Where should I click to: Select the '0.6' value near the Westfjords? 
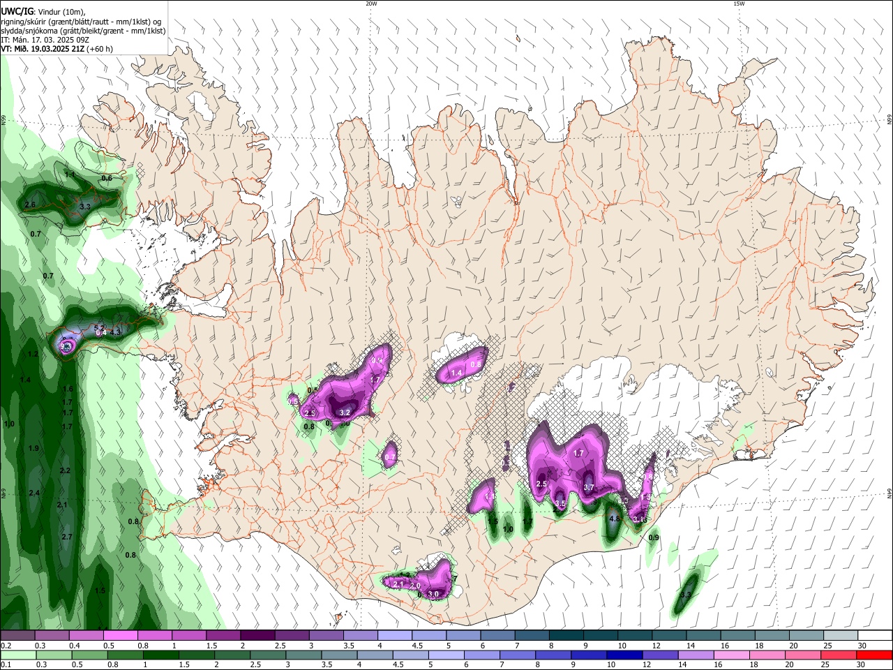coord(107,178)
